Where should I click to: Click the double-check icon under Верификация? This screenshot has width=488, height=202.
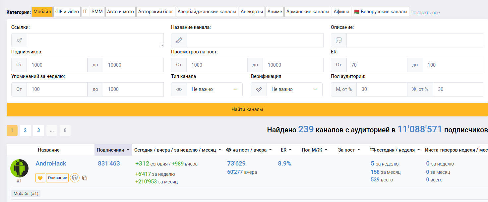pyautogui.click(x=259, y=89)
